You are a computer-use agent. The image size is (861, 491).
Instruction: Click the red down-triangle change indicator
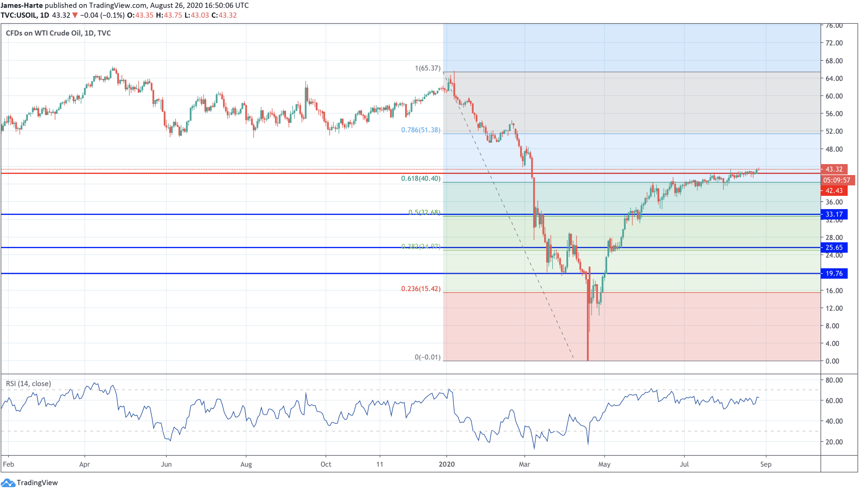[75, 15]
